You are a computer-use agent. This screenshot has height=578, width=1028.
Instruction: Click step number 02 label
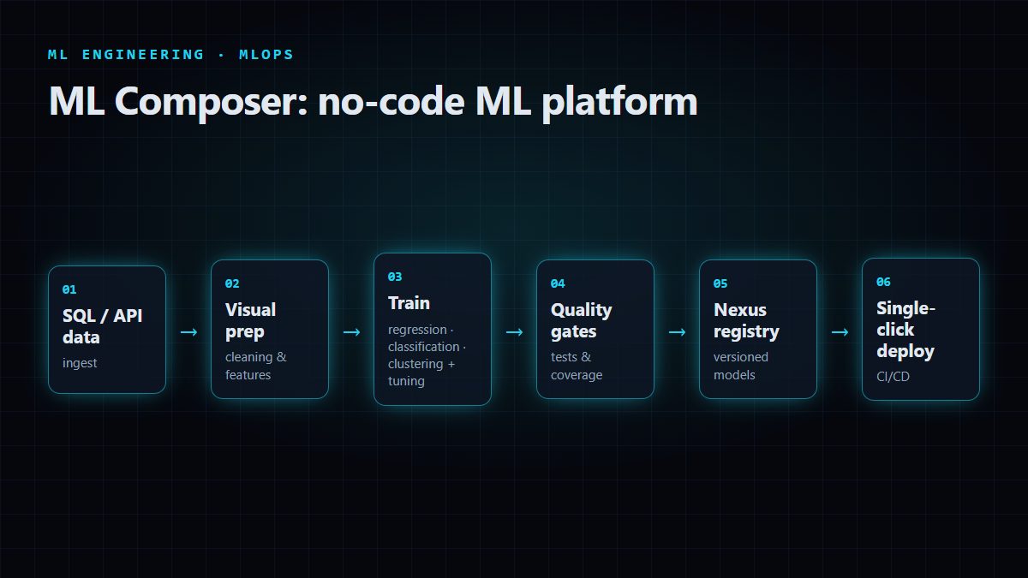[232, 283]
